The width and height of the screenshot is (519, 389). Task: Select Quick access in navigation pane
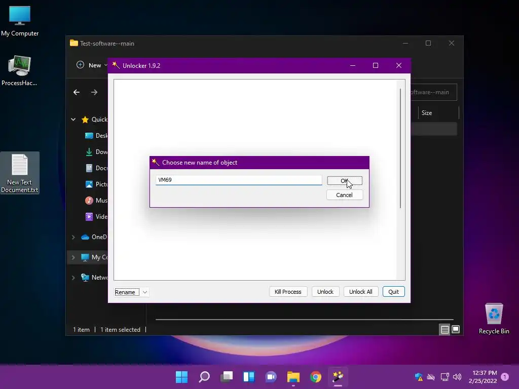pos(94,120)
